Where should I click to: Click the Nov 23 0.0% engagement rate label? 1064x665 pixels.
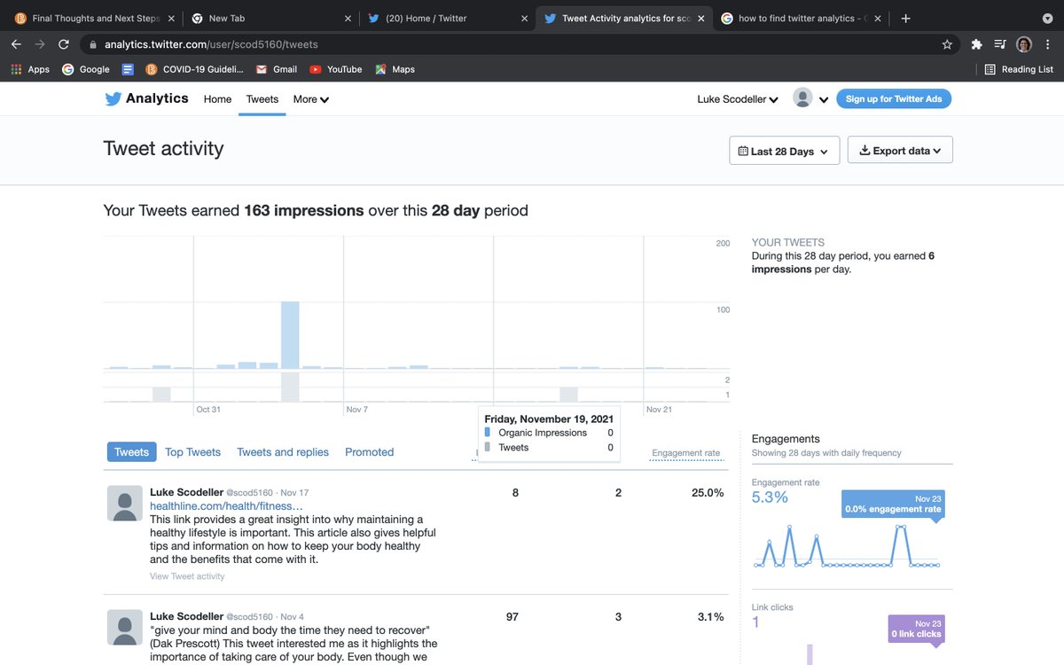[892, 504]
